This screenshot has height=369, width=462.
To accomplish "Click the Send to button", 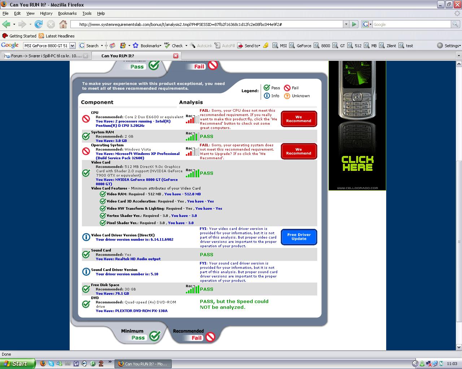I will pyautogui.click(x=249, y=45).
